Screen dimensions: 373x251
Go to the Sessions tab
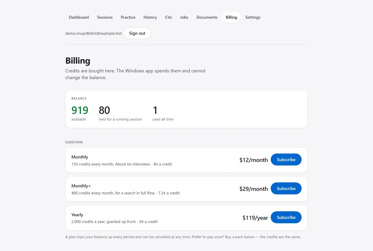tap(105, 17)
